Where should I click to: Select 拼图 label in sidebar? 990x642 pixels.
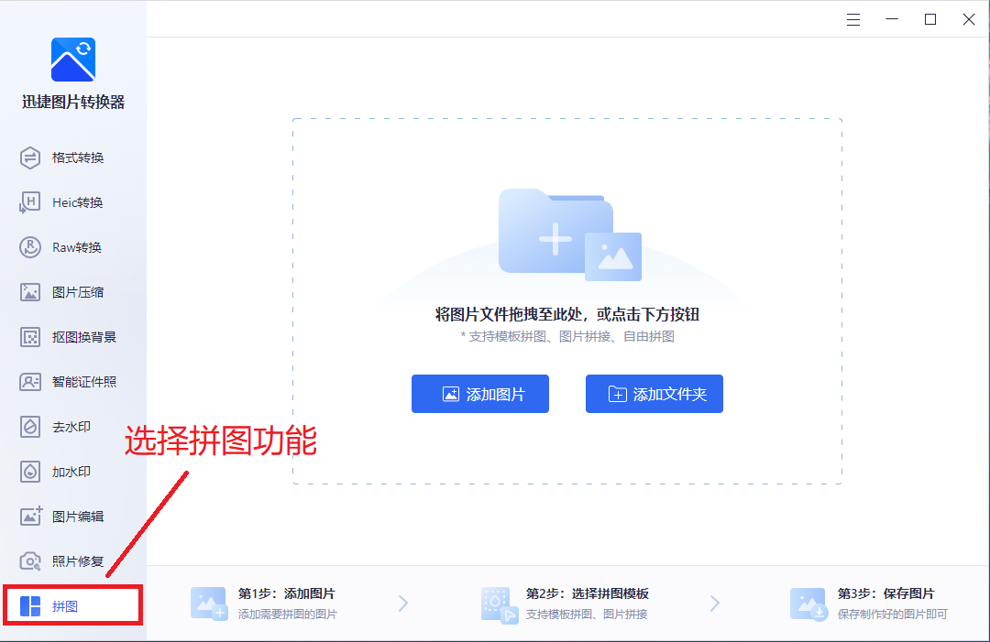coord(65,606)
